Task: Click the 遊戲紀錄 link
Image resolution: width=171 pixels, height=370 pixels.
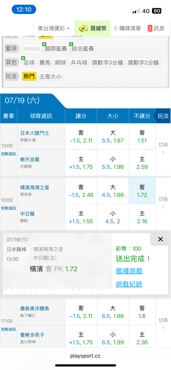Action: 129,284
